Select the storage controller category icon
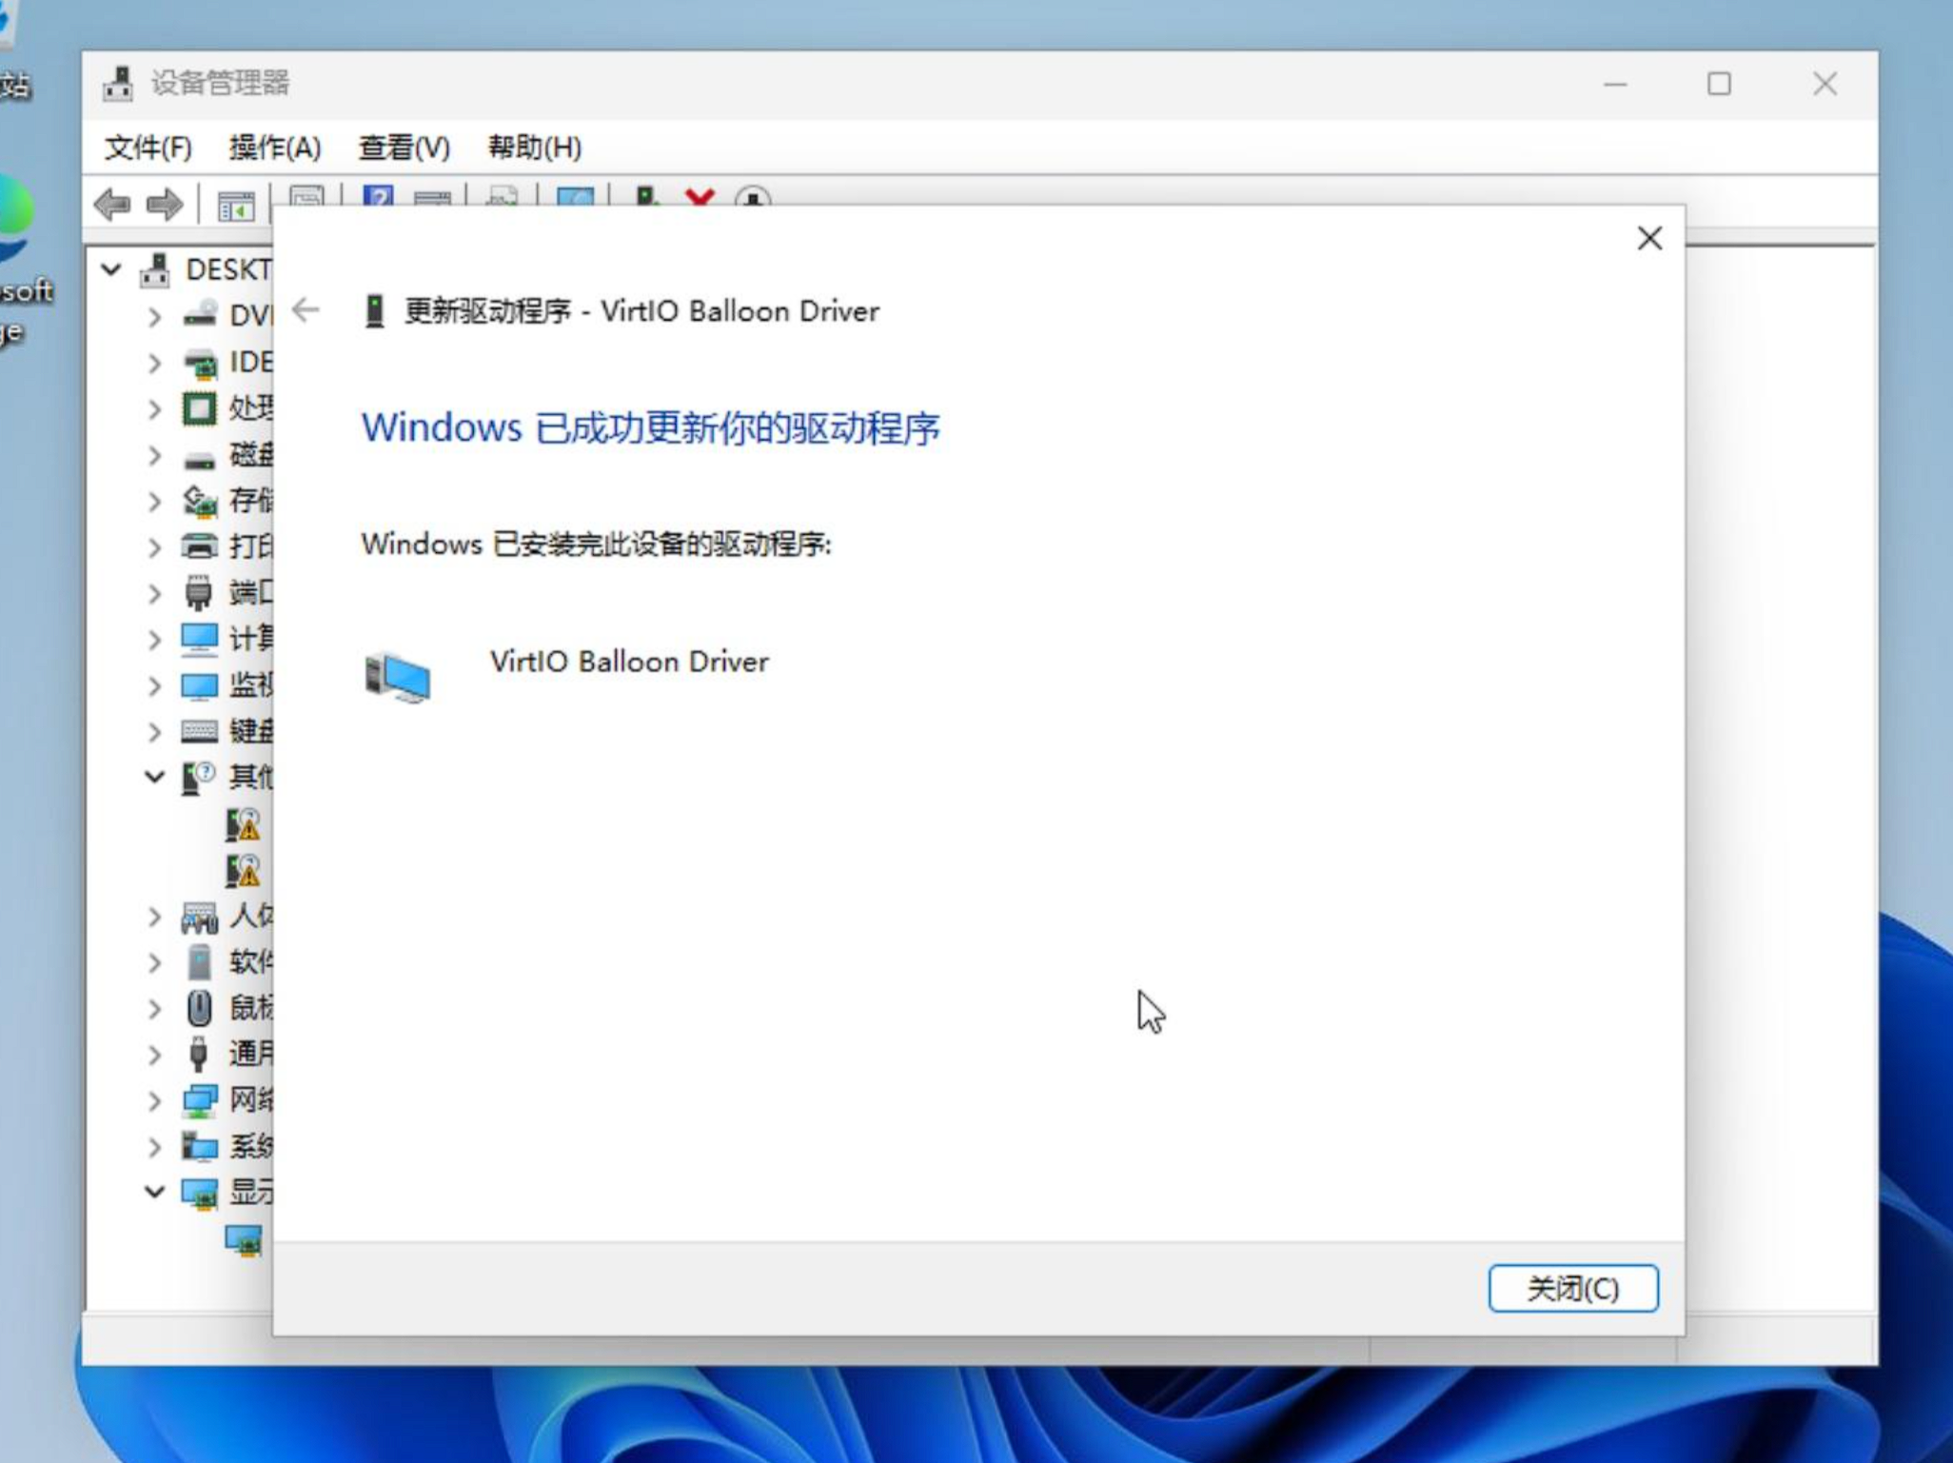Screen dimensions: 1953x1463 pyautogui.click(x=200, y=501)
